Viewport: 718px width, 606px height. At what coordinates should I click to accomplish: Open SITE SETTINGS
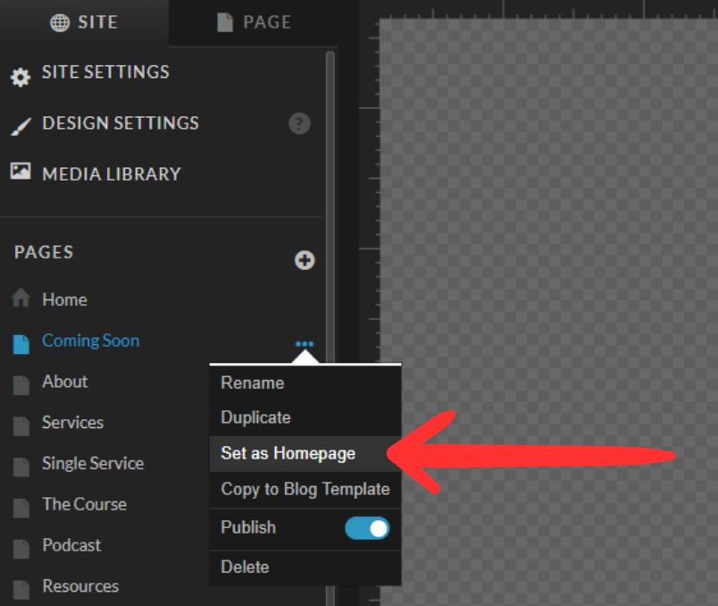coord(105,72)
